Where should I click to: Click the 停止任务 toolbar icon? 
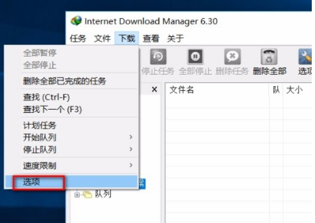point(158,57)
